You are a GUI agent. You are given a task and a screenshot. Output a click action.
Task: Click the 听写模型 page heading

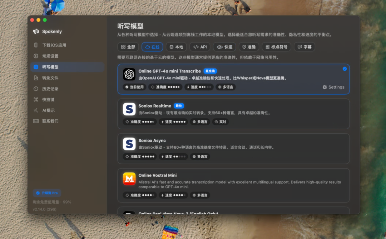click(130, 26)
